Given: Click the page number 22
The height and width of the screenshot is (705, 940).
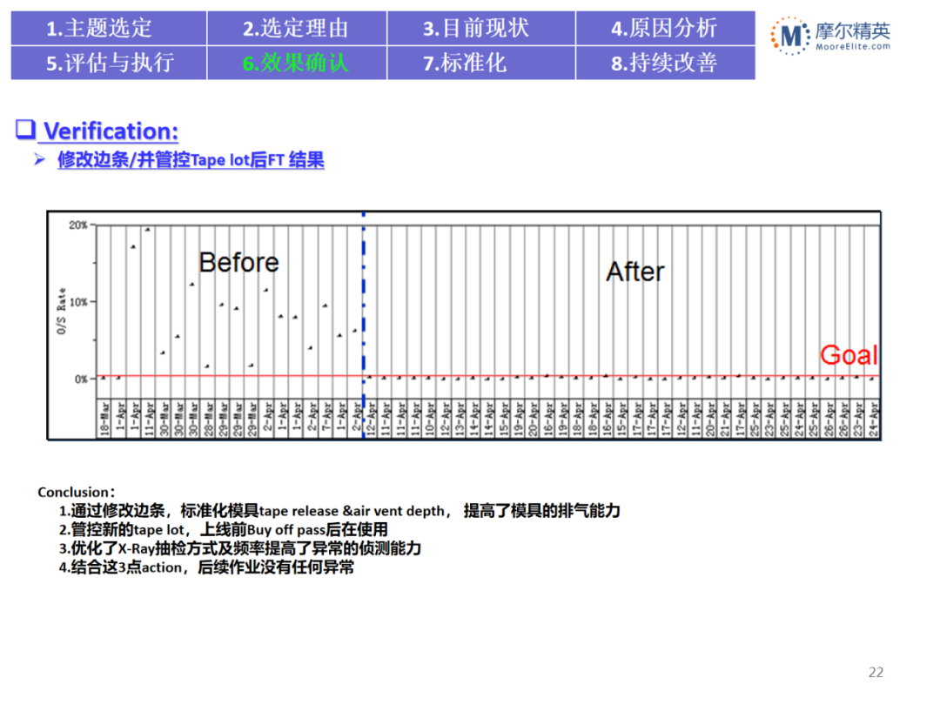Looking at the screenshot, I should coord(876,672).
